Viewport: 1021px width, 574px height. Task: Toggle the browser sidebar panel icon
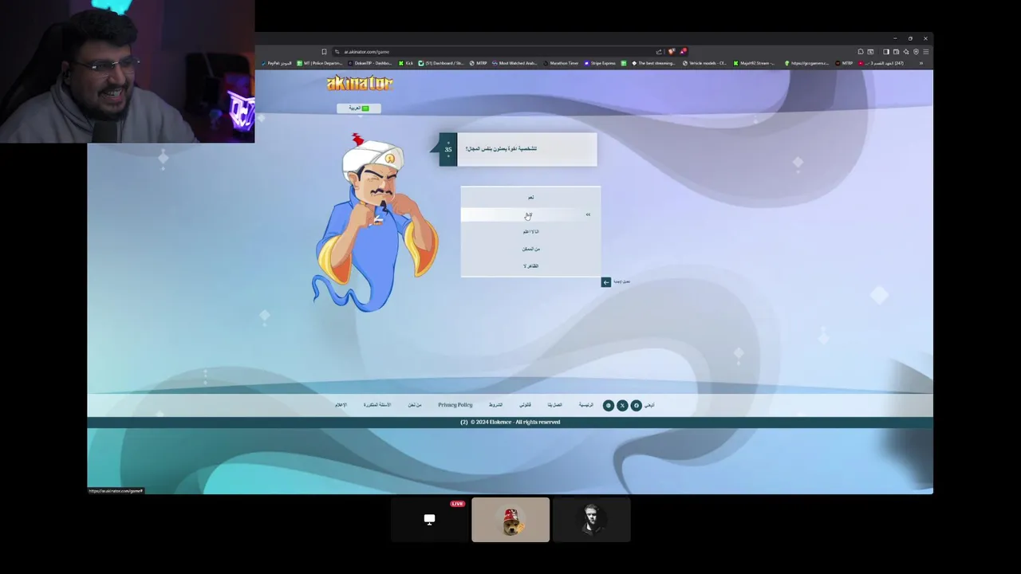pyautogui.click(x=886, y=52)
